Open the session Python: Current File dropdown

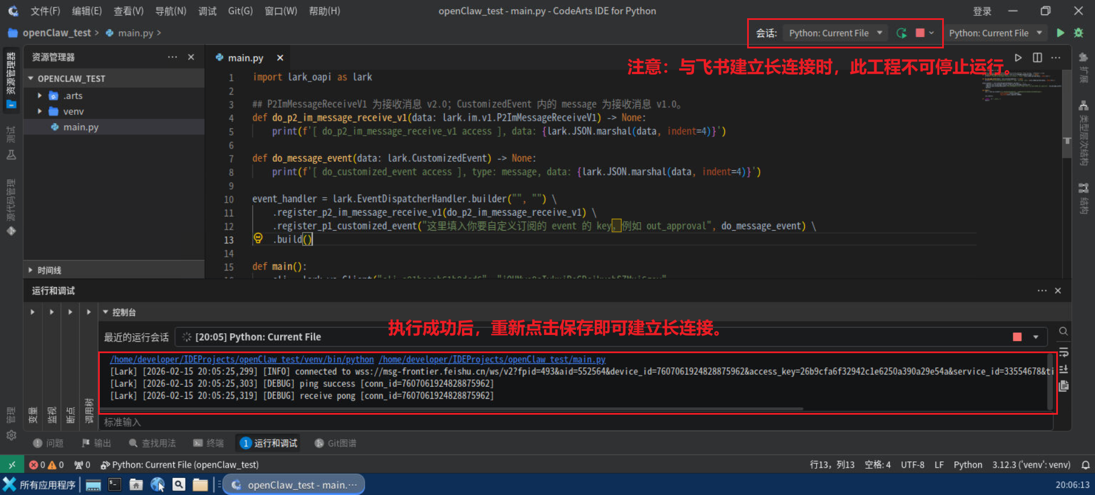click(835, 33)
